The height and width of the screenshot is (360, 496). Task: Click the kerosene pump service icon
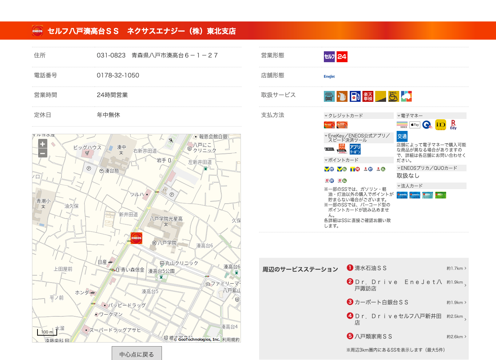point(355,96)
